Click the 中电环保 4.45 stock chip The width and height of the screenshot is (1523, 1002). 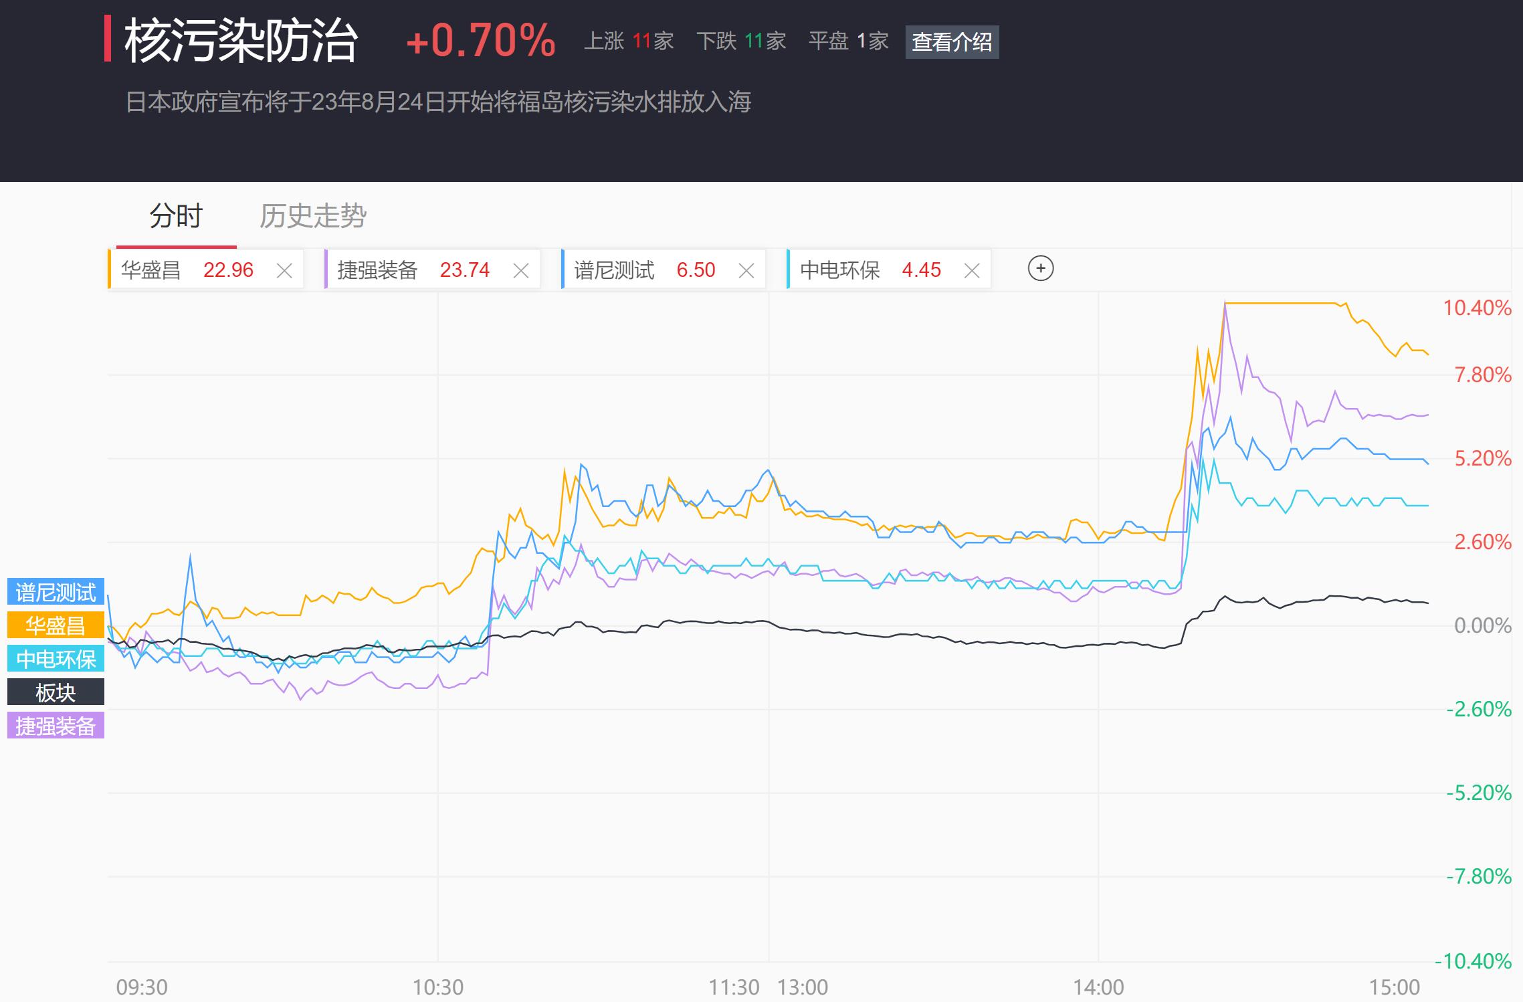pyautogui.click(x=889, y=270)
